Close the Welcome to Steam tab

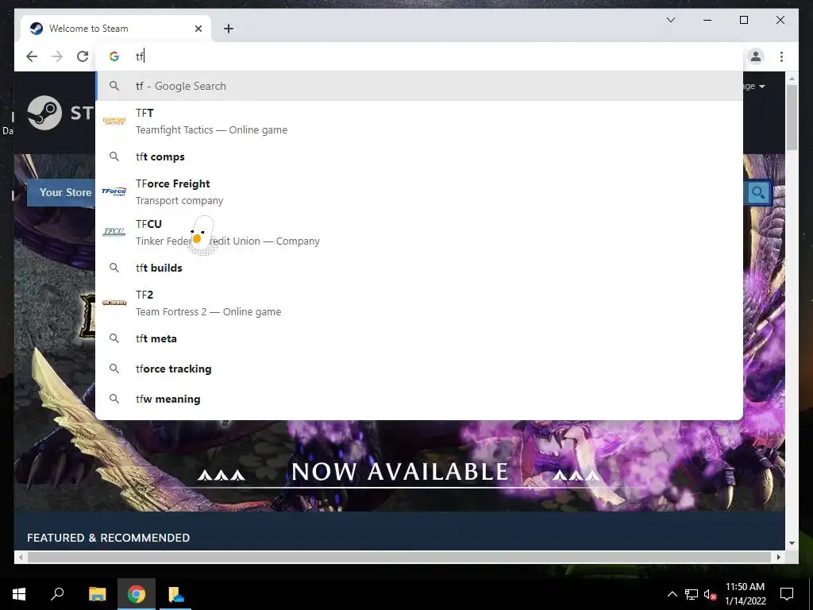198,29
